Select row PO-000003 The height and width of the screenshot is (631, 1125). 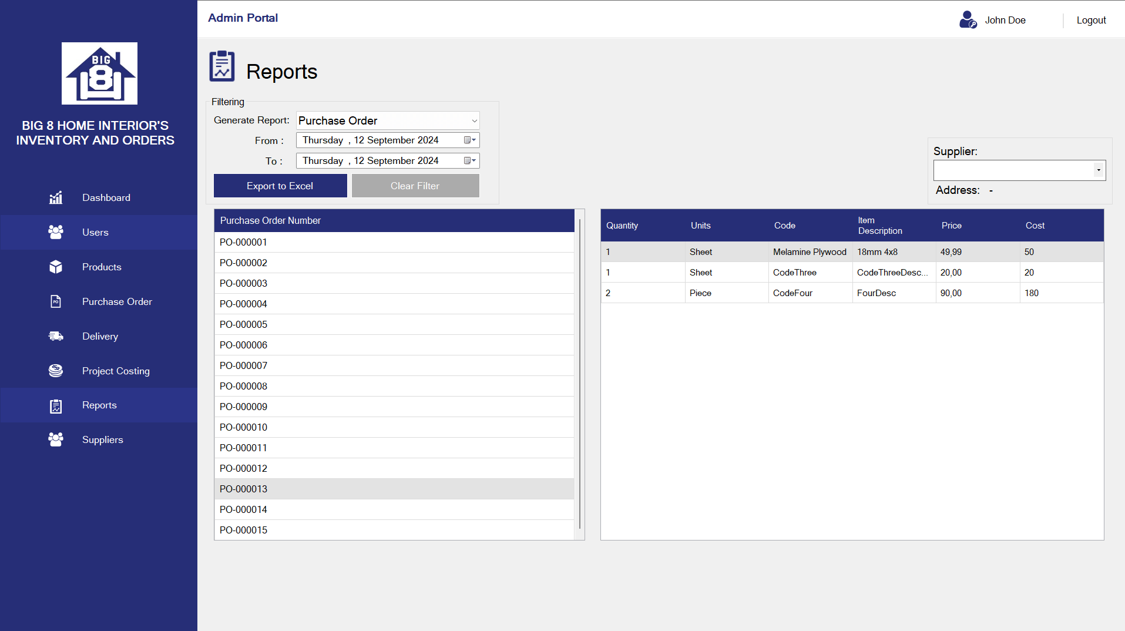pos(394,283)
